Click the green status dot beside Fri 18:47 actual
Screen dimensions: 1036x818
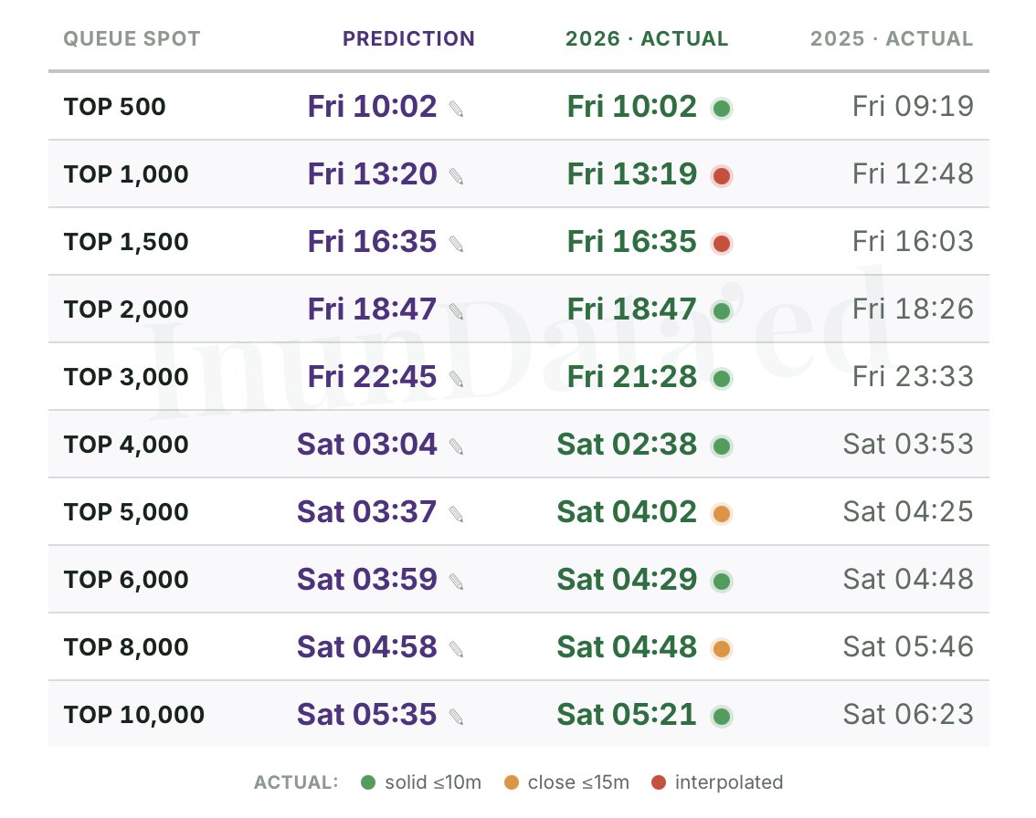(722, 311)
